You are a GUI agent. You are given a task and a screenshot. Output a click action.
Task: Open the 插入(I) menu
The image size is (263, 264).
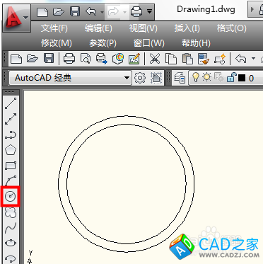[x=187, y=28]
